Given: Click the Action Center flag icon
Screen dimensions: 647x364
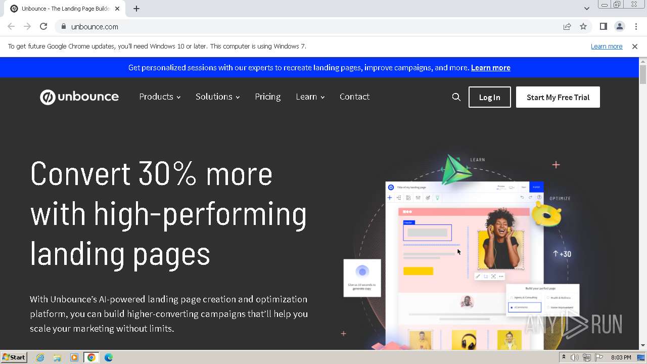Looking at the screenshot, I should point(598,357).
